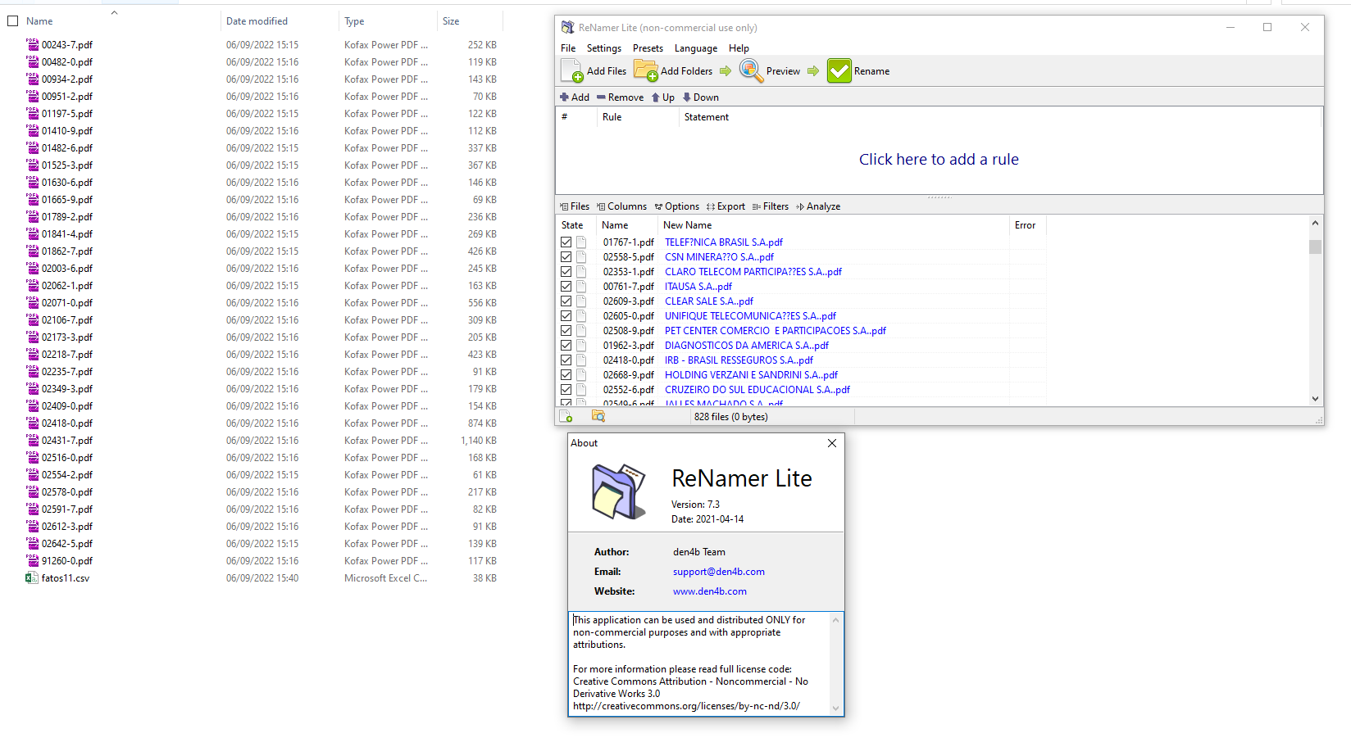Screen dimensions: 1351x756
Task: Click the ReNamer Lite folder logo in About
Action: coord(619,491)
